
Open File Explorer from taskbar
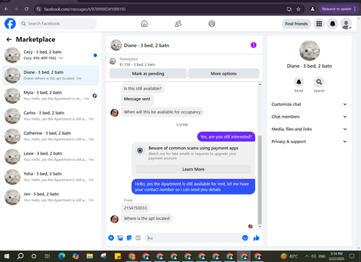[90, 256]
